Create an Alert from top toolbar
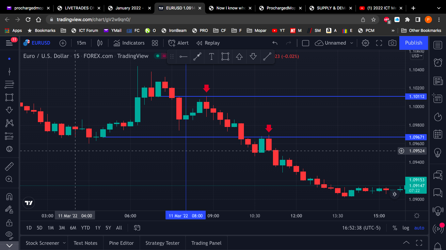446x250 pixels. tap(178, 43)
